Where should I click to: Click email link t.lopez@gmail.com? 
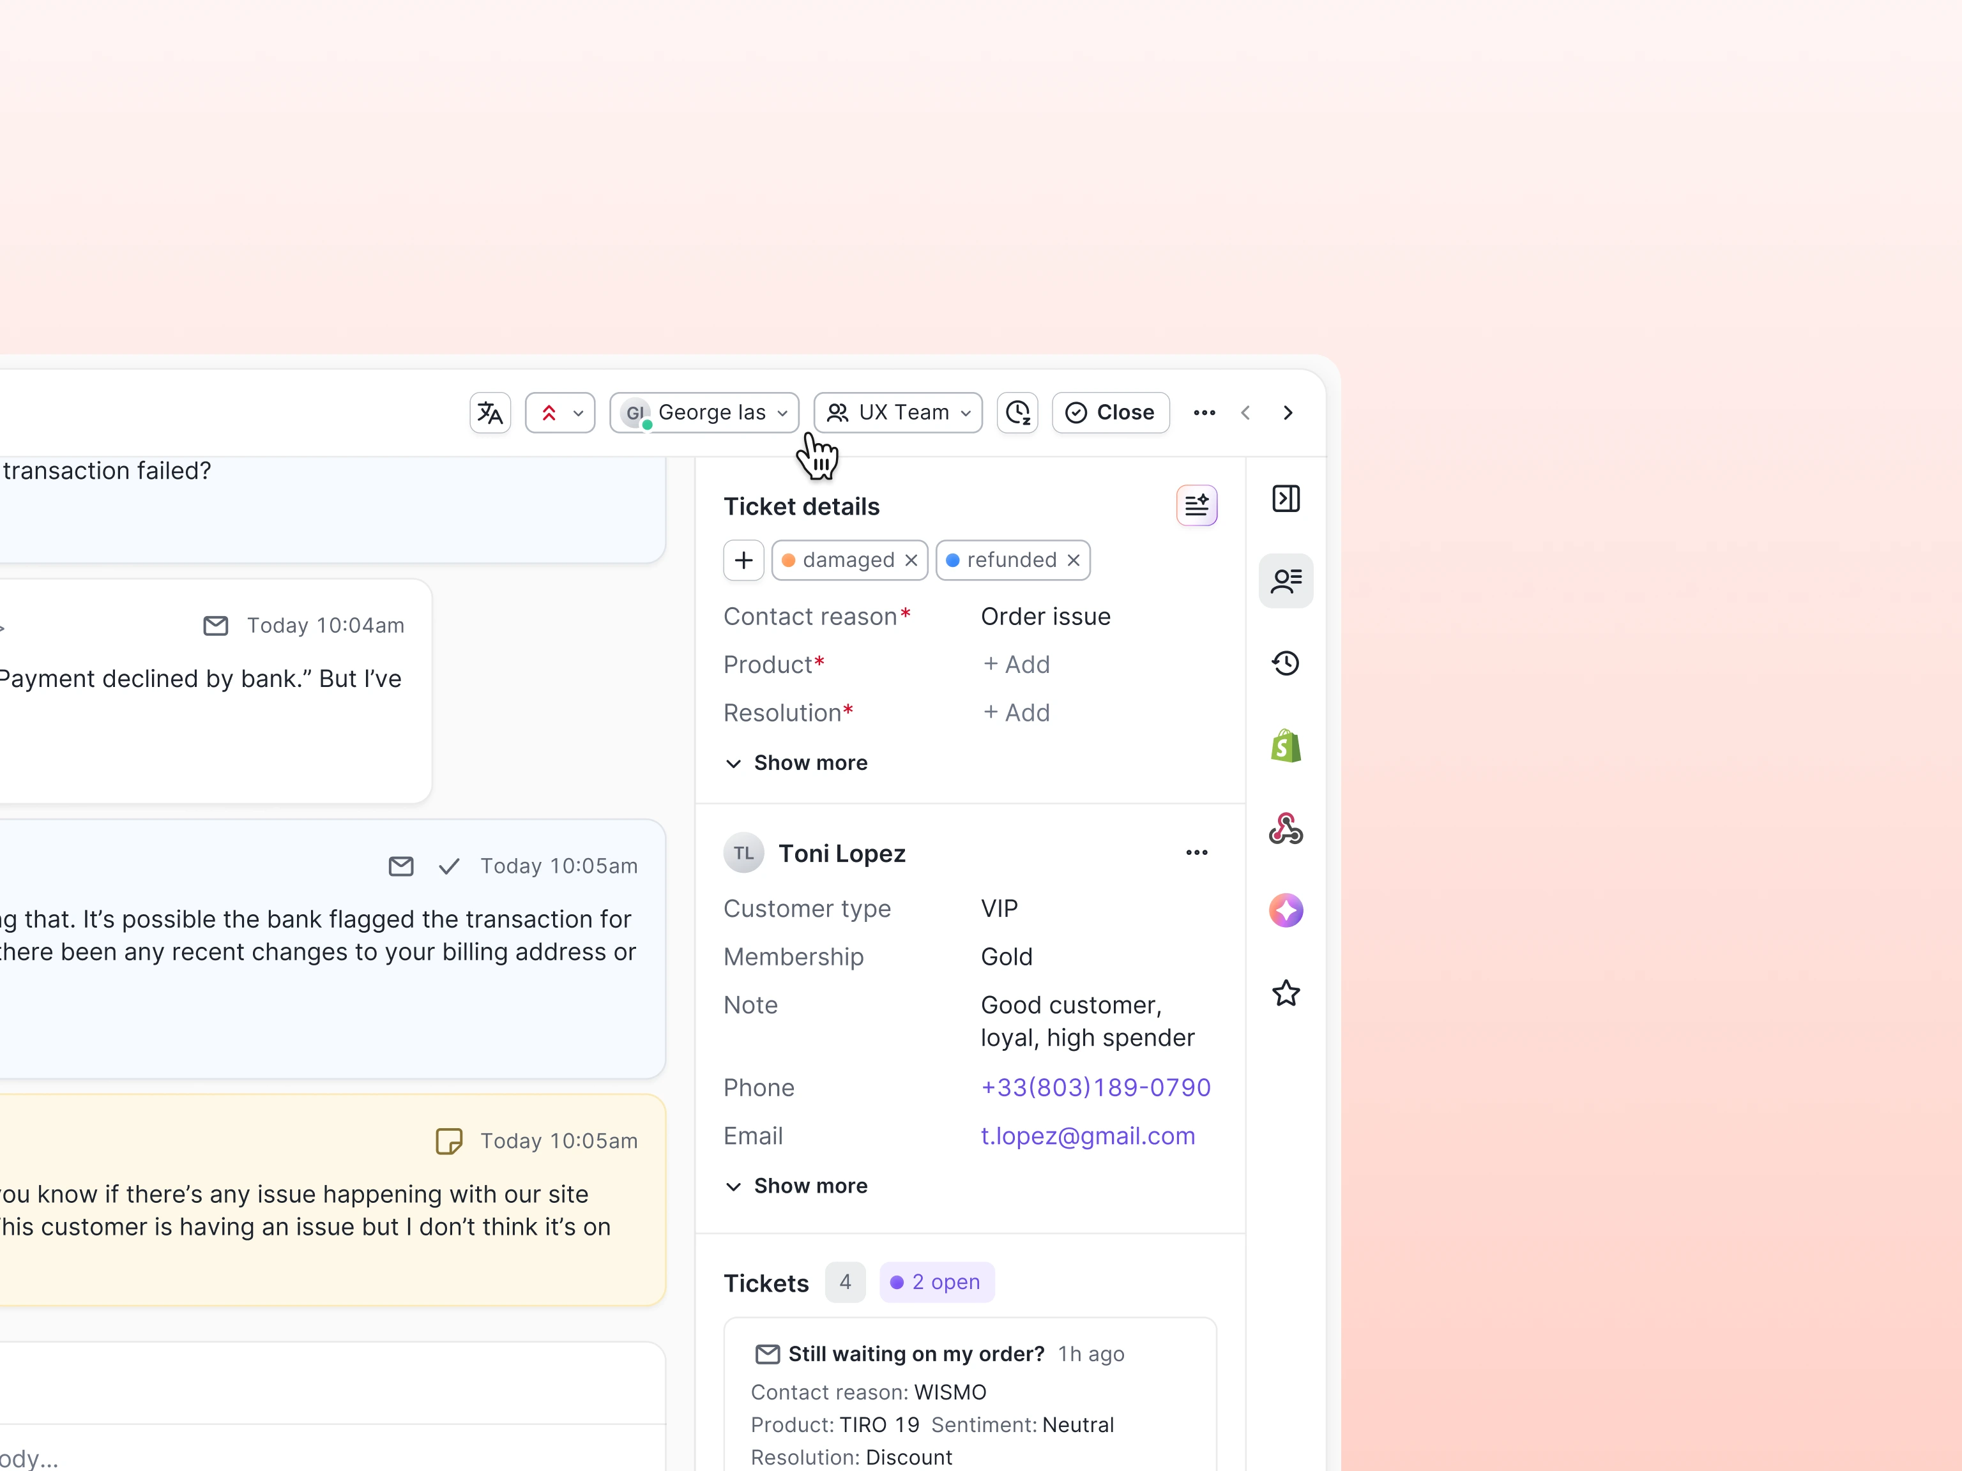tap(1088, 1136)
